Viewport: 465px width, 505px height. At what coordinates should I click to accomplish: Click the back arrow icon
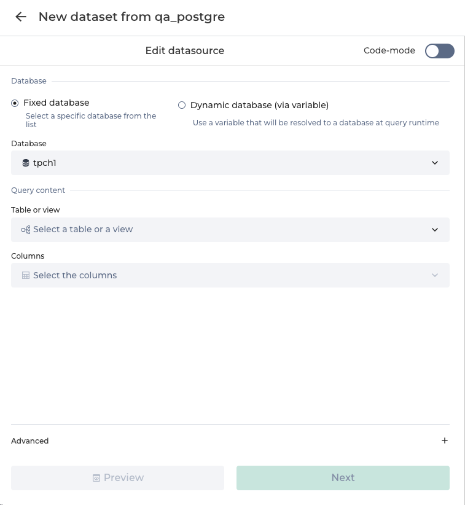point(21,17)
